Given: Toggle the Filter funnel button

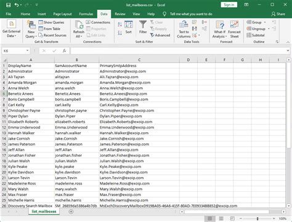Looking at the screenshot, I should click(x=143, y=27).
